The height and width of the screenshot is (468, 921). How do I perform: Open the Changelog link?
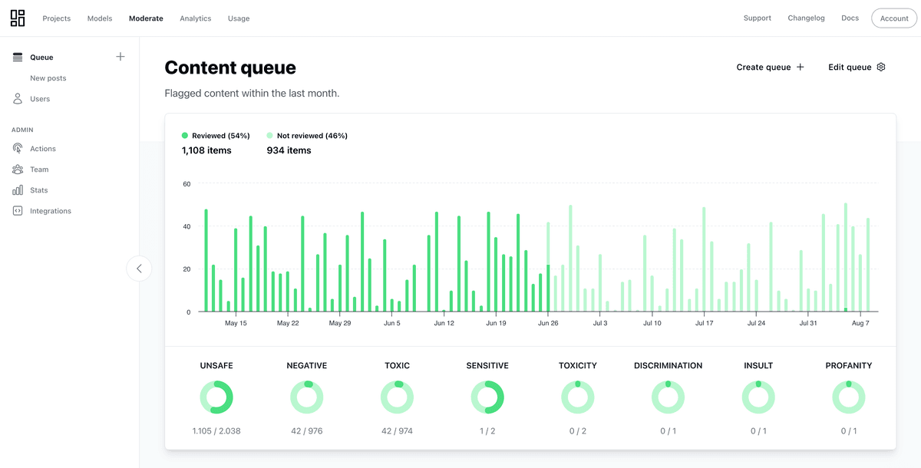(x=806, y=18)
